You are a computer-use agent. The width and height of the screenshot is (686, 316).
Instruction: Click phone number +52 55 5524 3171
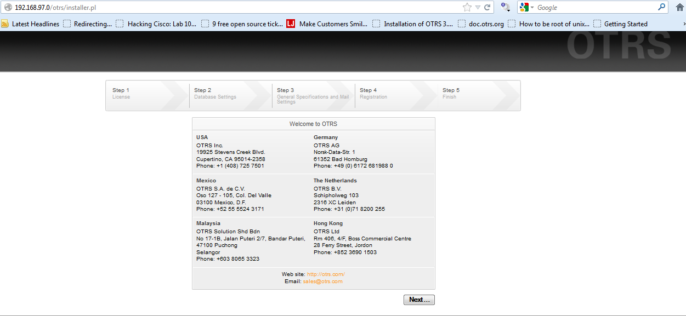tap(240, 209)
